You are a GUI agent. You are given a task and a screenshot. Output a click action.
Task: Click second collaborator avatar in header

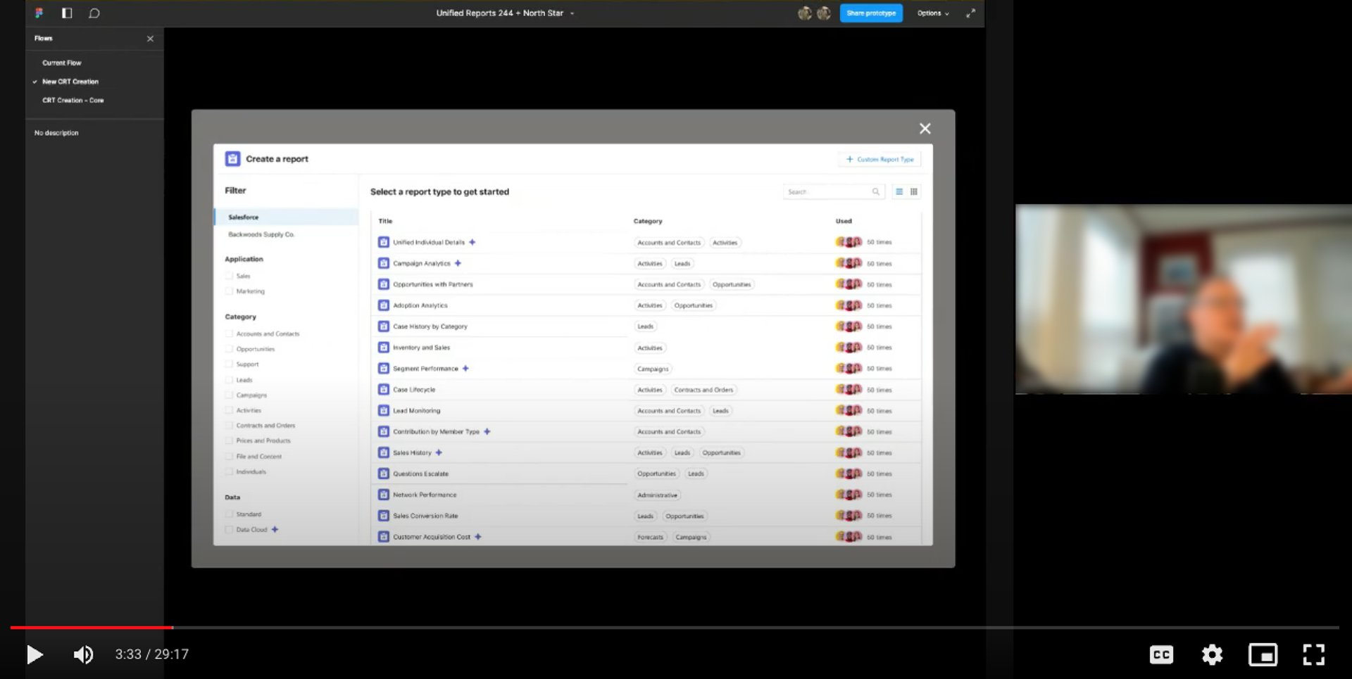[x=823, y=13]
